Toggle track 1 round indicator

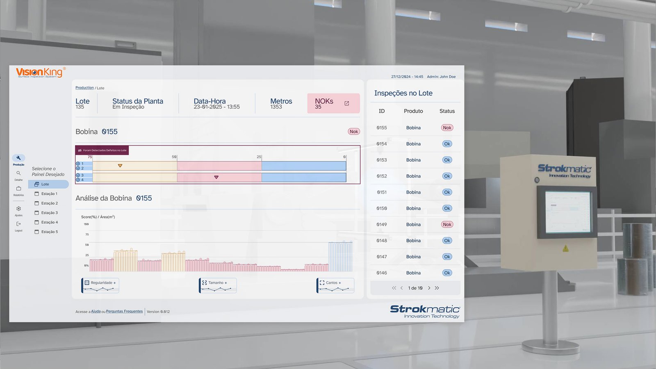[x=78, y=164]
